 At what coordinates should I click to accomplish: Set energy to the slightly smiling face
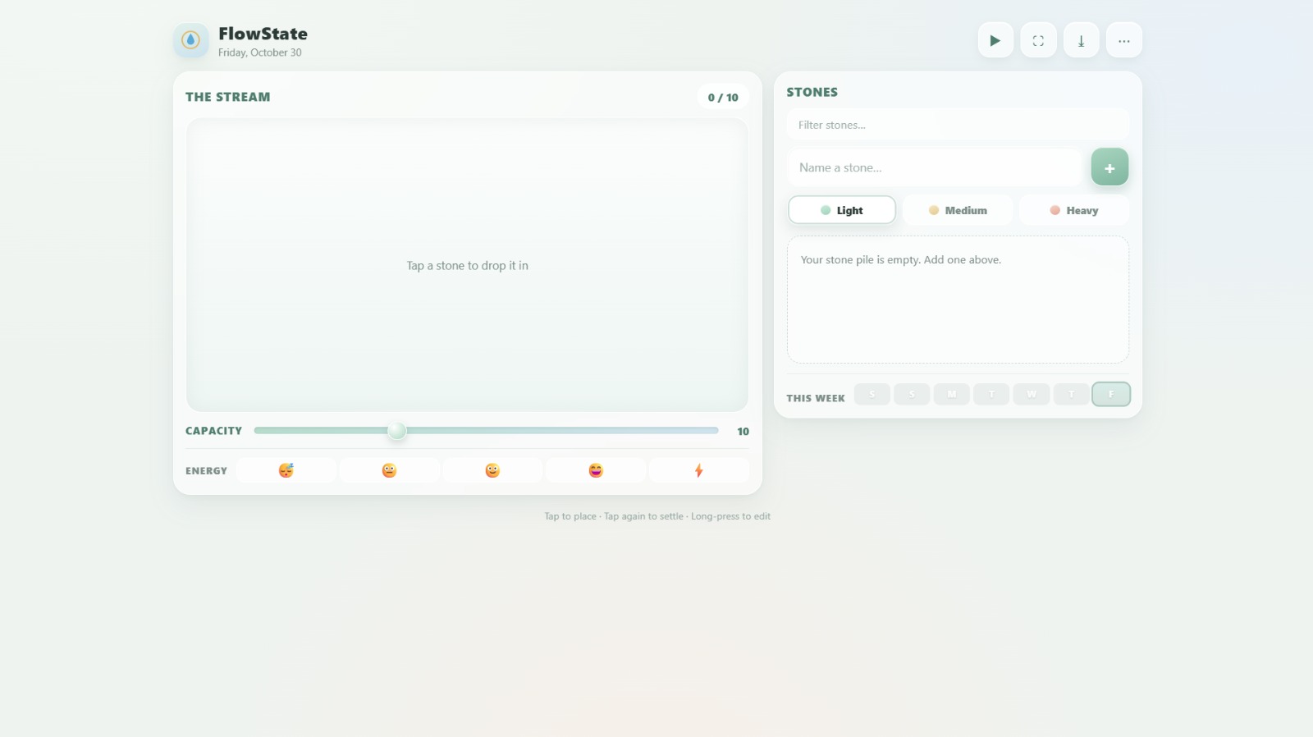point(492,470)
